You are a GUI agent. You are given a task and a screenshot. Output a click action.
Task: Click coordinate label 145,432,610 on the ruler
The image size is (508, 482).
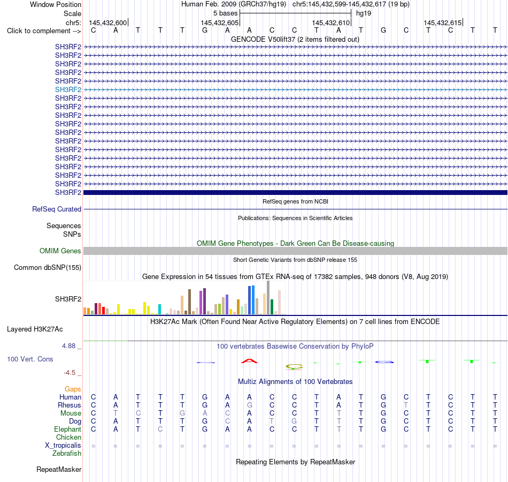point(331,22)
